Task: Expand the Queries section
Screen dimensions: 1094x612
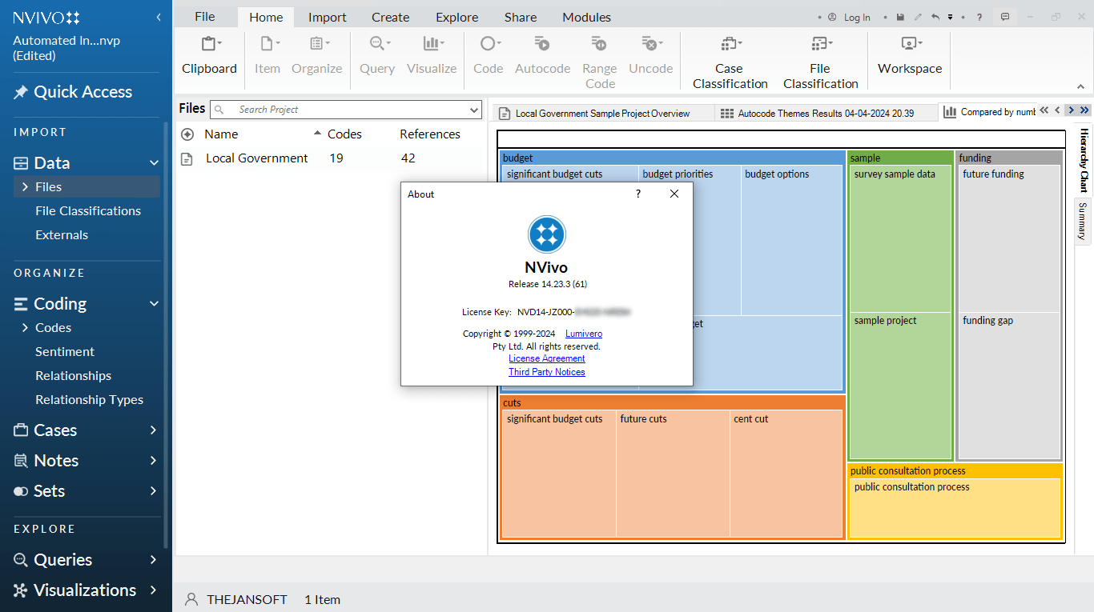Action: coord(154,560)
